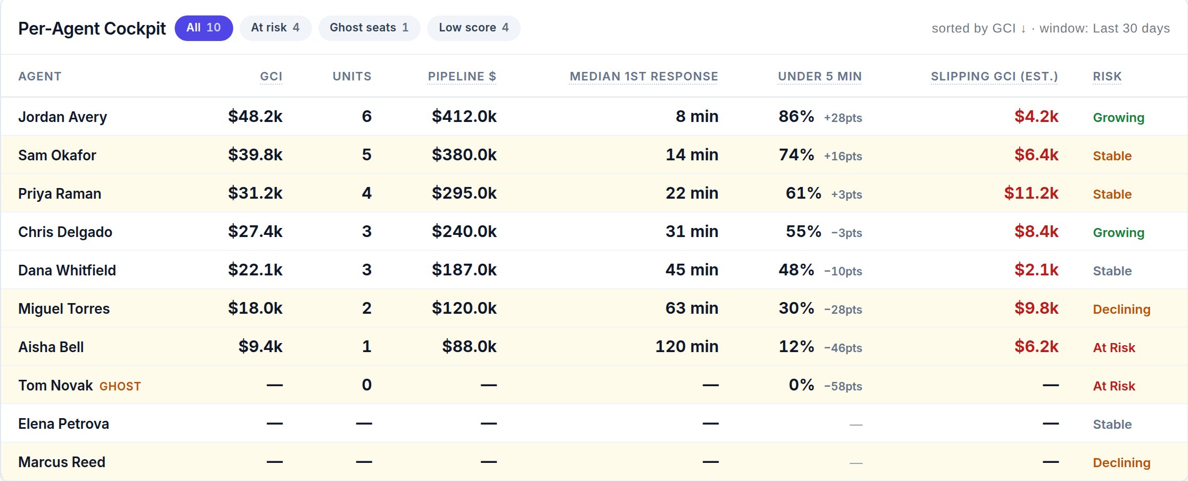Click the sorted by GCI window text
The image size is (1188, 481).
[x=1051, y=28]
